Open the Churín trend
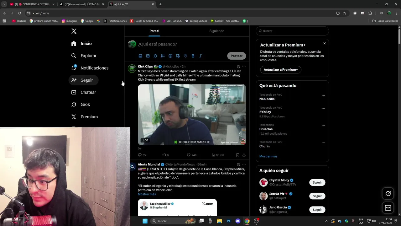Screen dimensions: 401x226 pyautogui.click(x=264, y=146)
